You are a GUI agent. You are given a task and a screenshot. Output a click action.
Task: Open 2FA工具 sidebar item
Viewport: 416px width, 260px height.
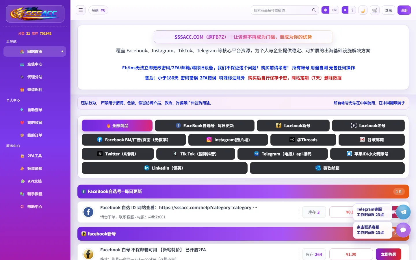(35, 156)
